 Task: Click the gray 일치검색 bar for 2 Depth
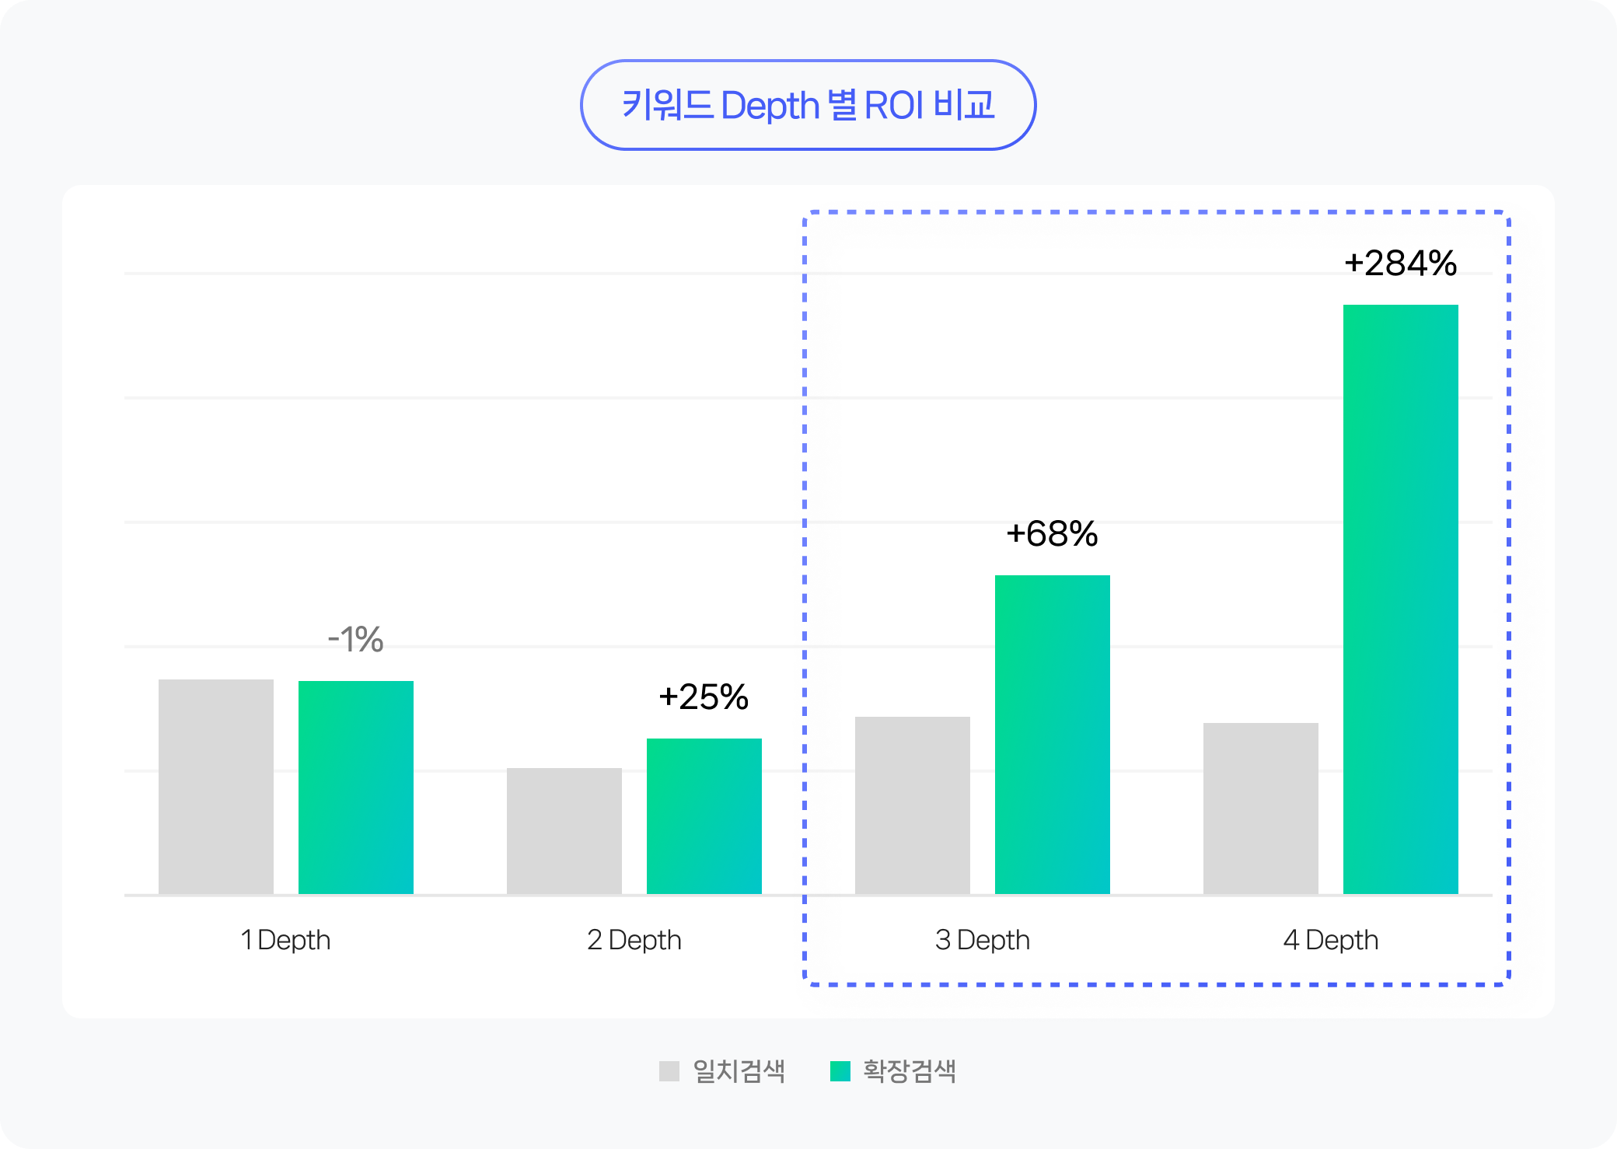click(x=564, y=830)
